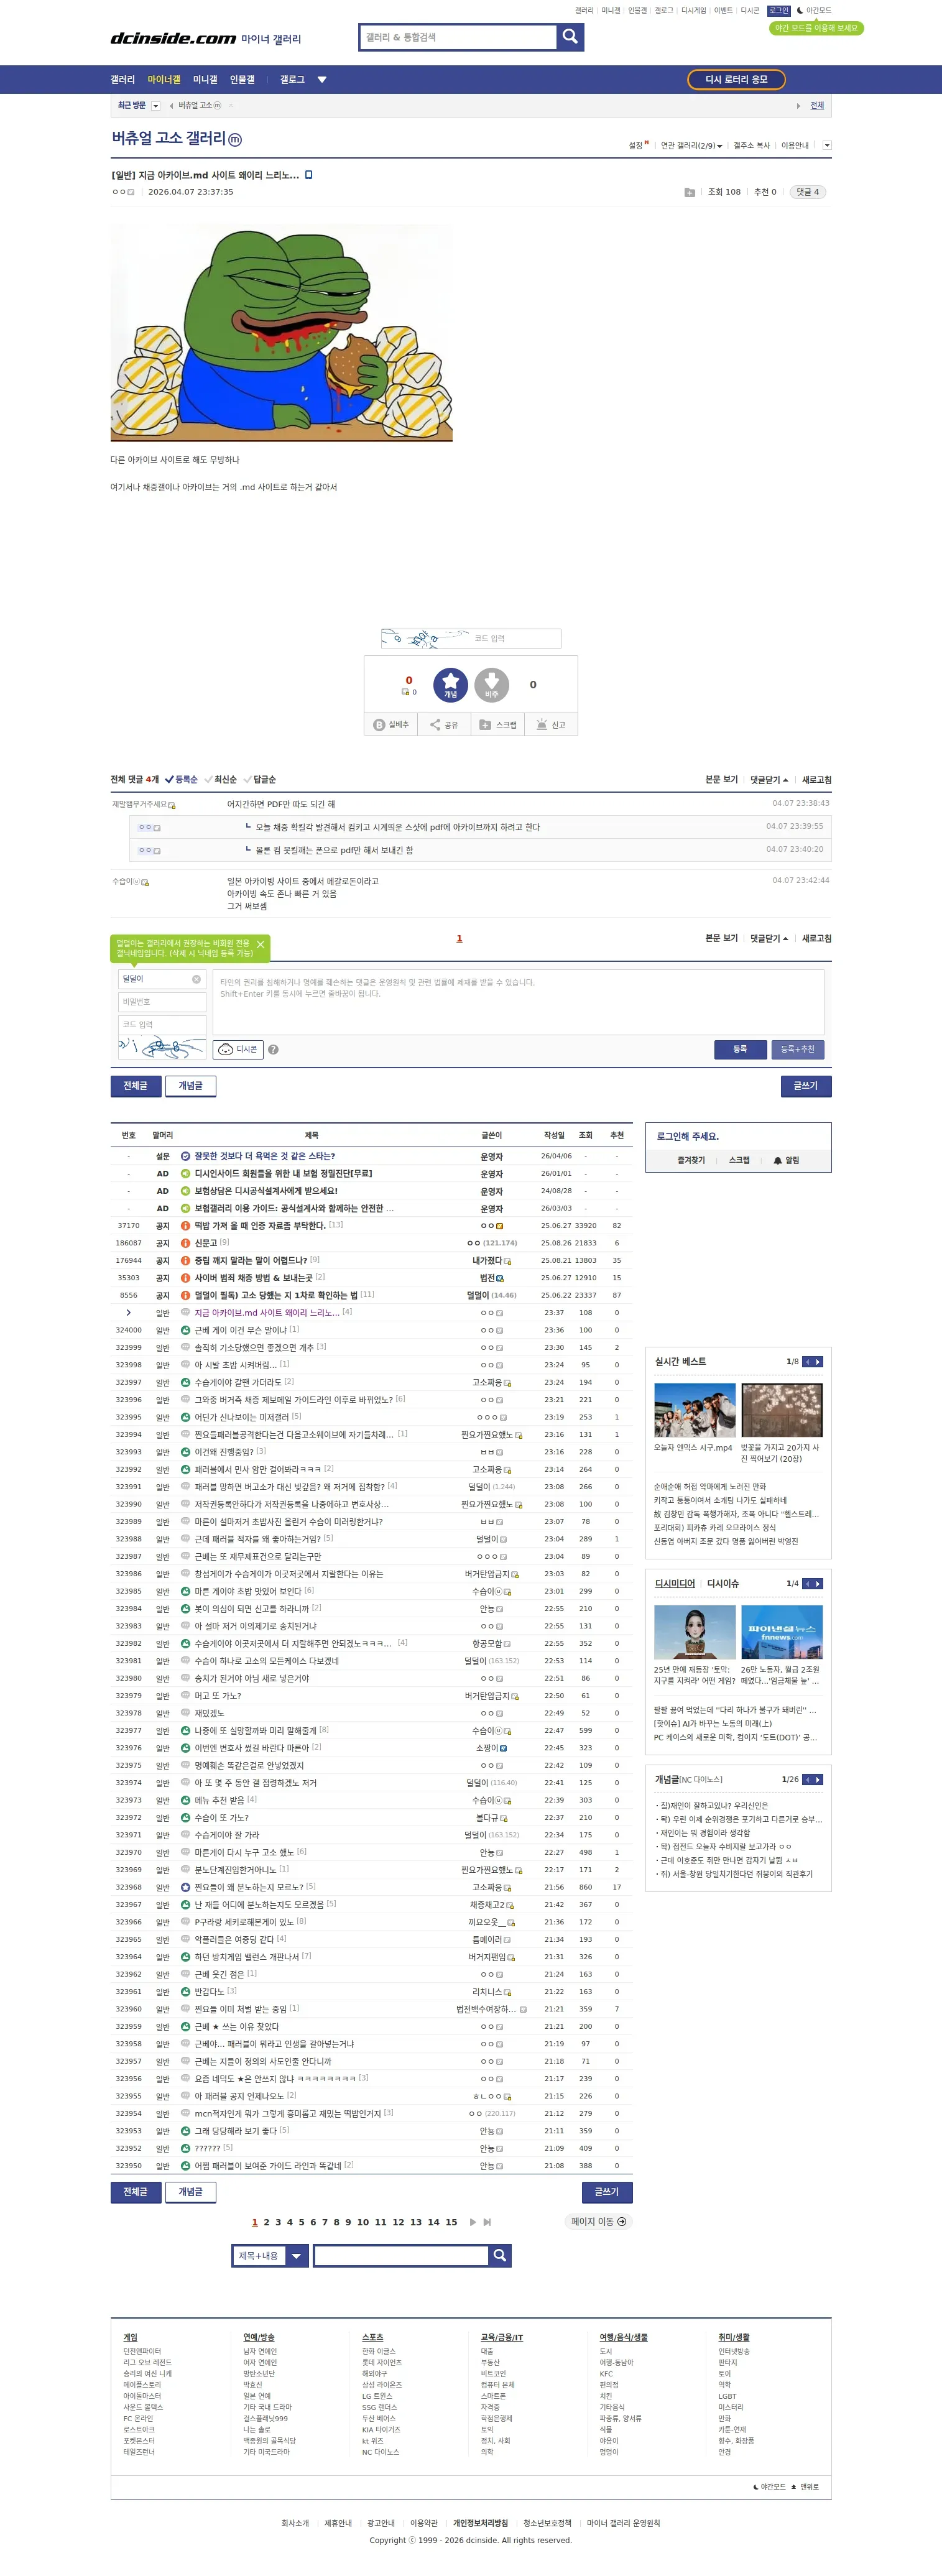Click the upper 새로고침 comments link
Image resolution: width=942 pixels, height=2576 pixels.
click(x=816, y=780)
